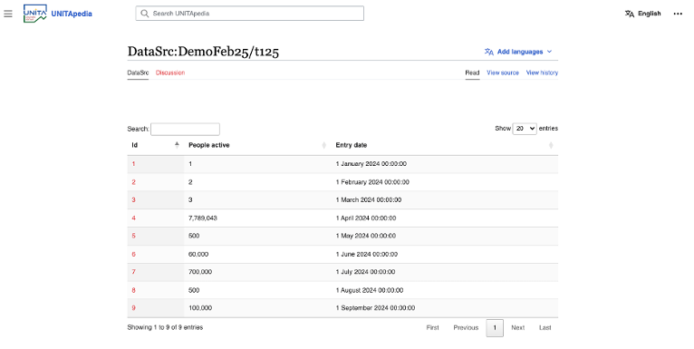This screenshot has height=349, width=694.
Task: Click the 1 September 2024 date cell
Action: click(444, 308)
